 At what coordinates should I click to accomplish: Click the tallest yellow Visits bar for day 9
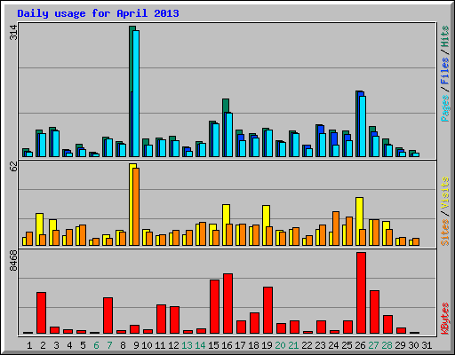(x=132, y=204)
